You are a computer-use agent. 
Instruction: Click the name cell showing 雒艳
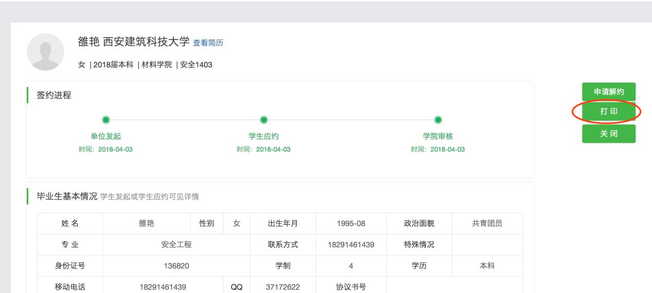click(x=146, y=223)
